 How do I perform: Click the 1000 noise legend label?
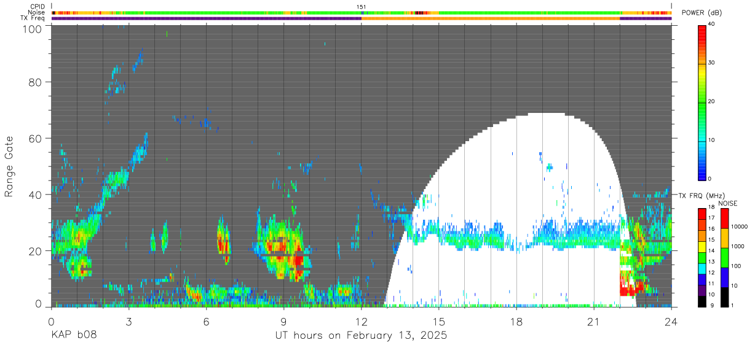[738, 246]
